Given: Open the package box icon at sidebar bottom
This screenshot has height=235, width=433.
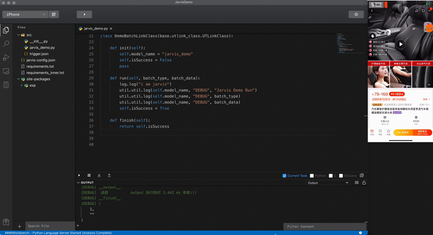Looking at the screenshot, I should click(x=6, y=222).
